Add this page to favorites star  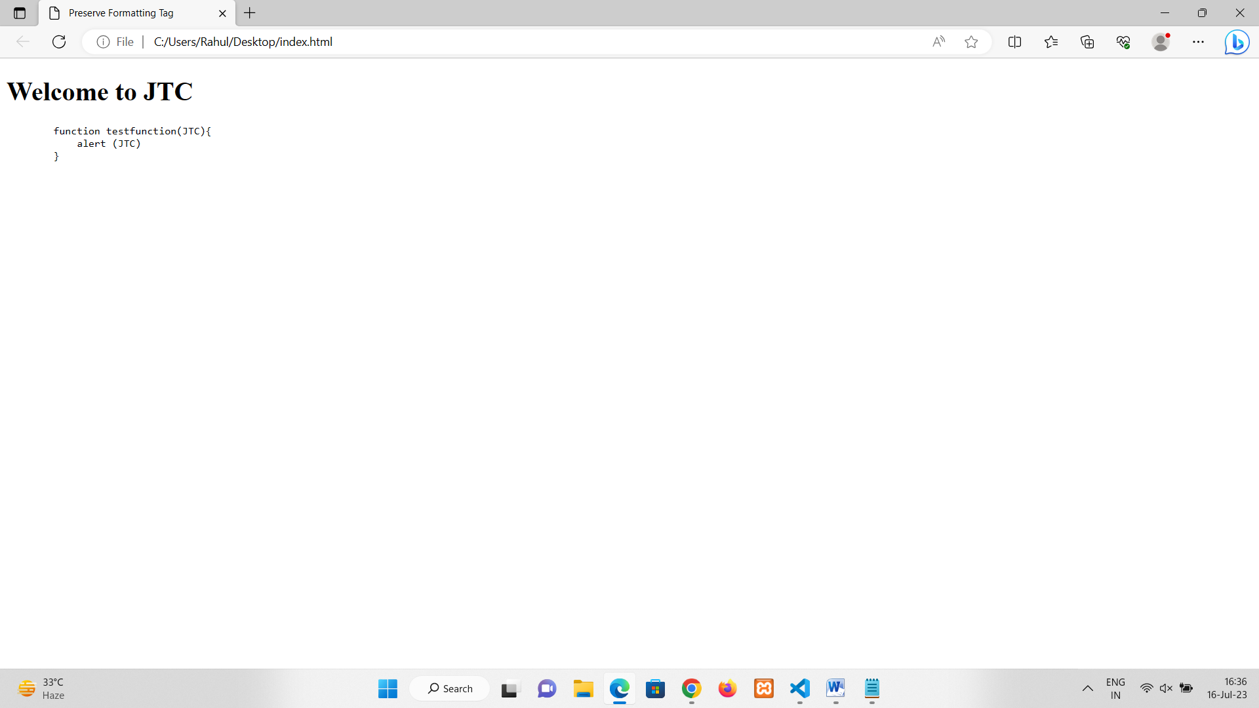pyautogui.click(x=971, y=42)
